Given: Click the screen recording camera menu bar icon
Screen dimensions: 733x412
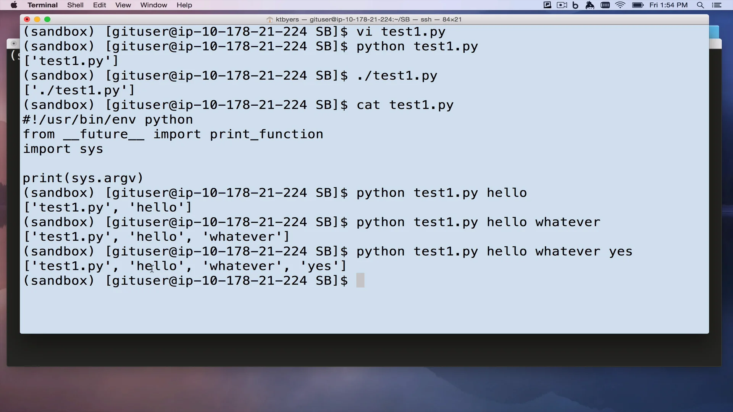Looking at the screenshot, I should tap(562, 5).
